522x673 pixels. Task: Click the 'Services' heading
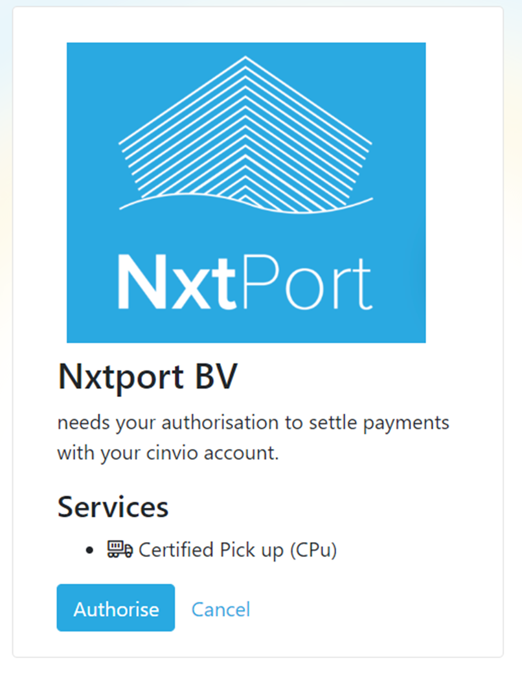(113, 507)
